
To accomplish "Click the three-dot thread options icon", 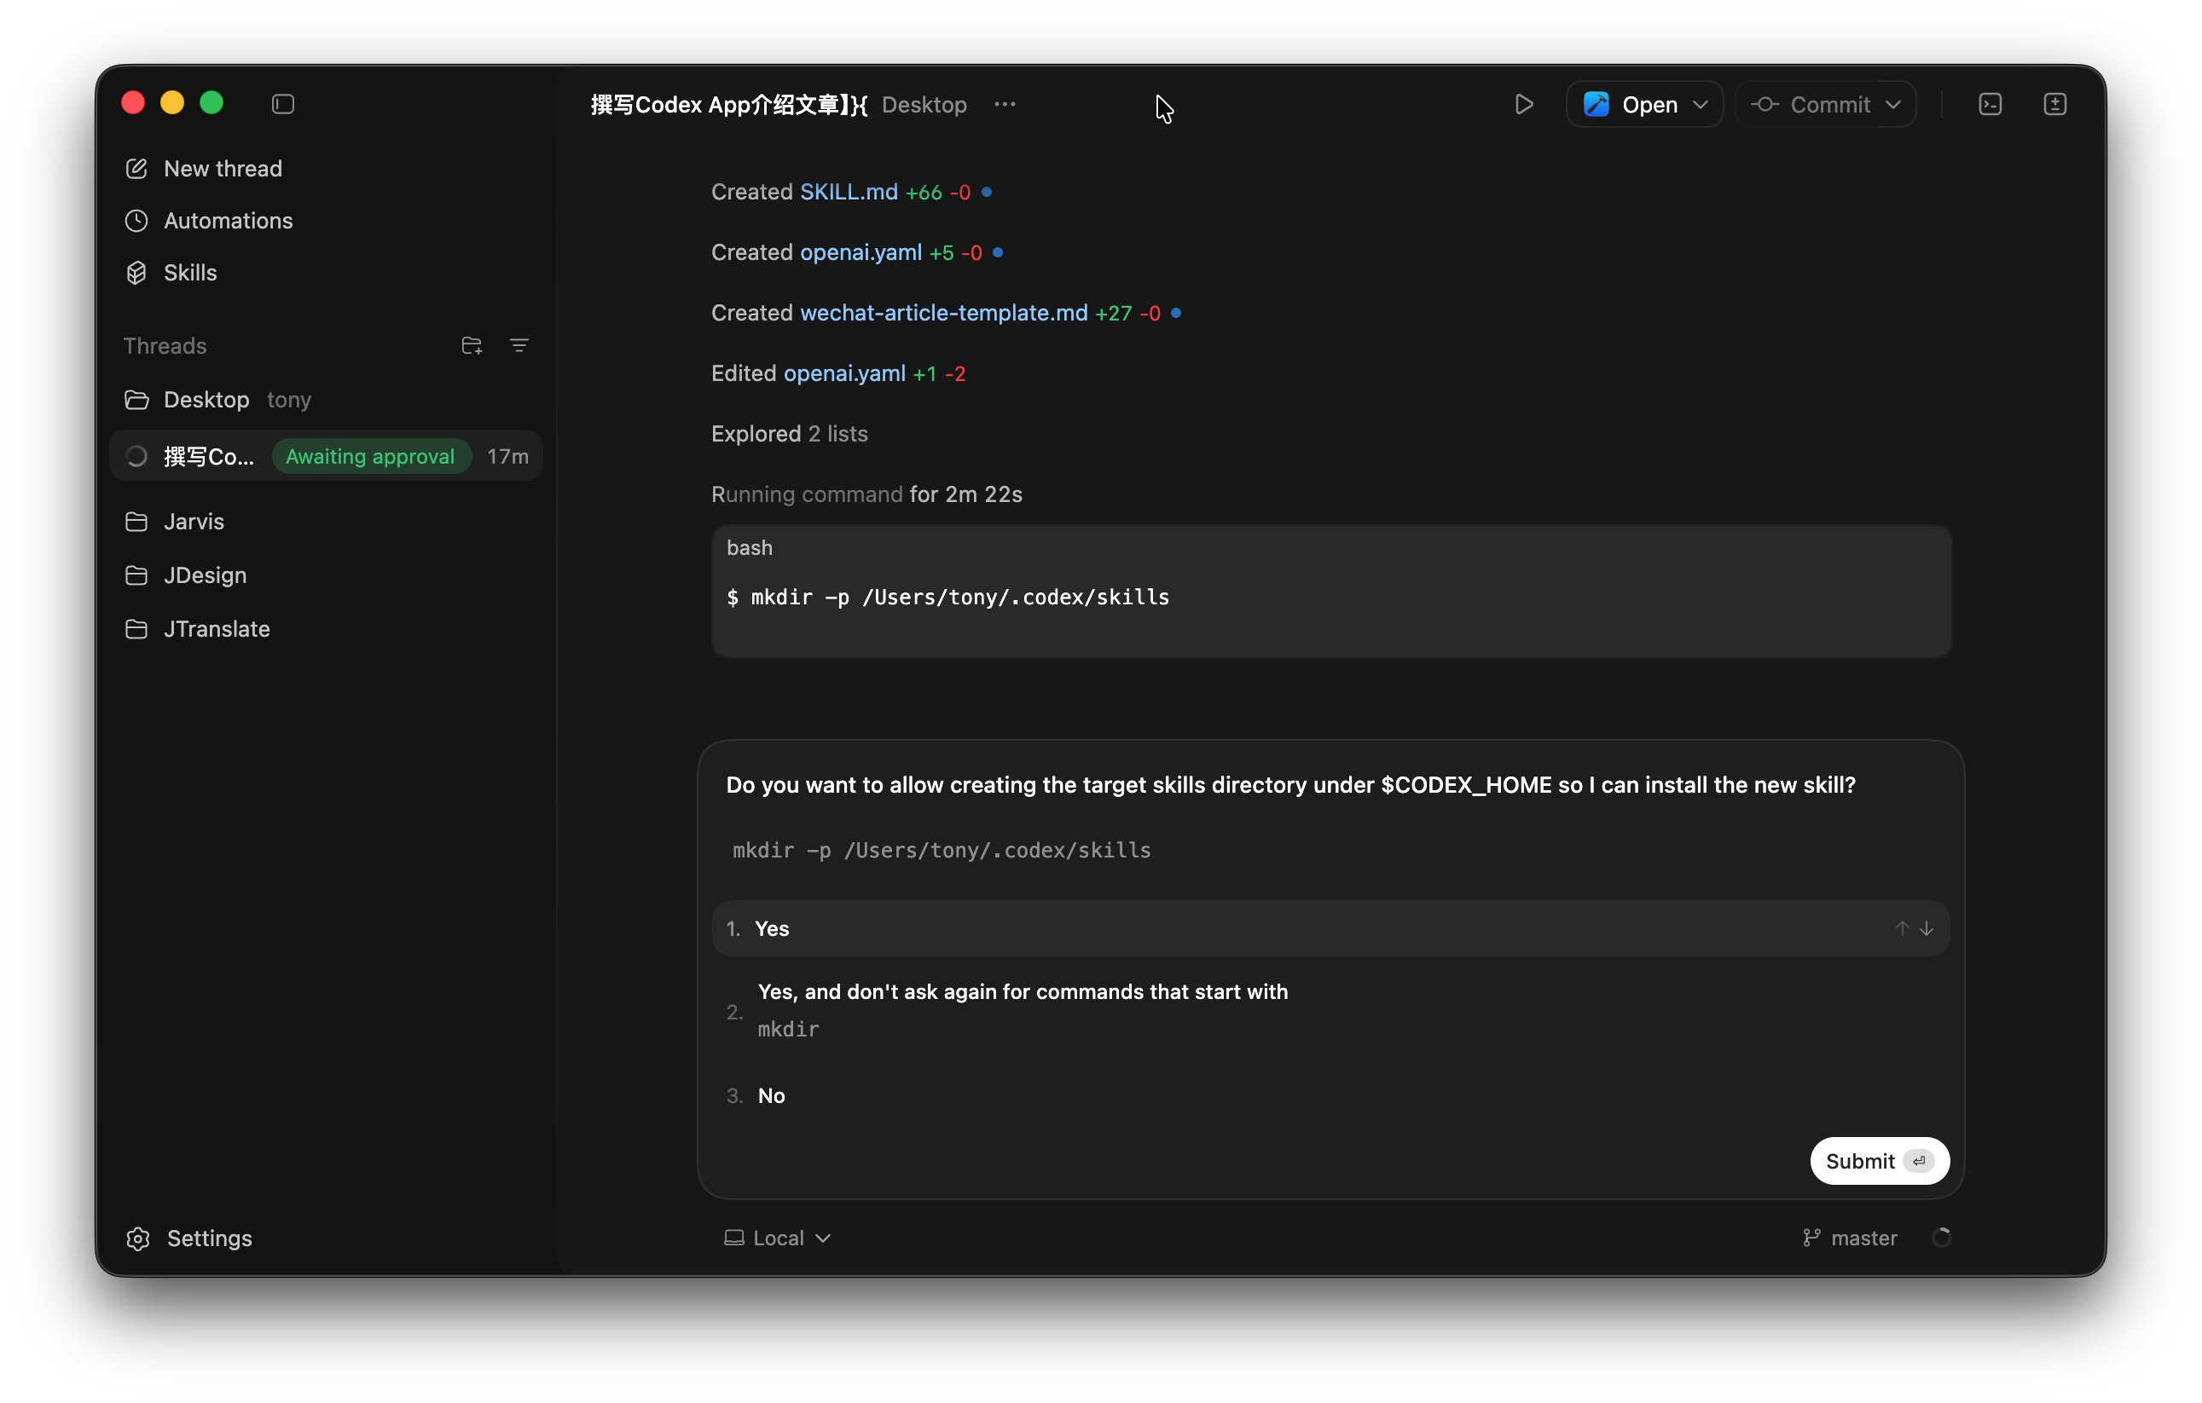I will point(1004,104).
